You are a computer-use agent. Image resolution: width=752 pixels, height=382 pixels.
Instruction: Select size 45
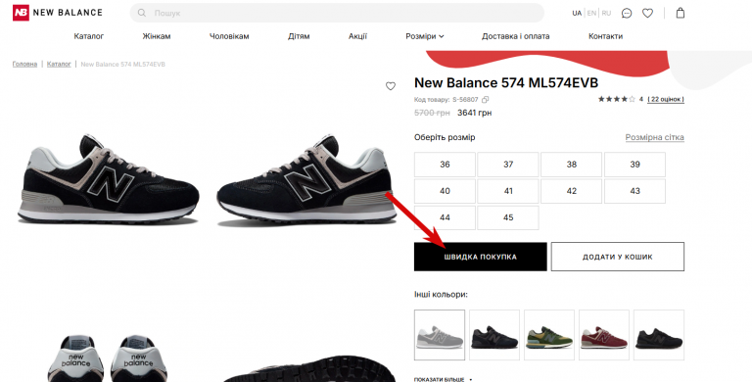coord(508,217)
